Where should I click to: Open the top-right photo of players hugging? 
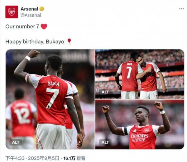pos(139,74)
